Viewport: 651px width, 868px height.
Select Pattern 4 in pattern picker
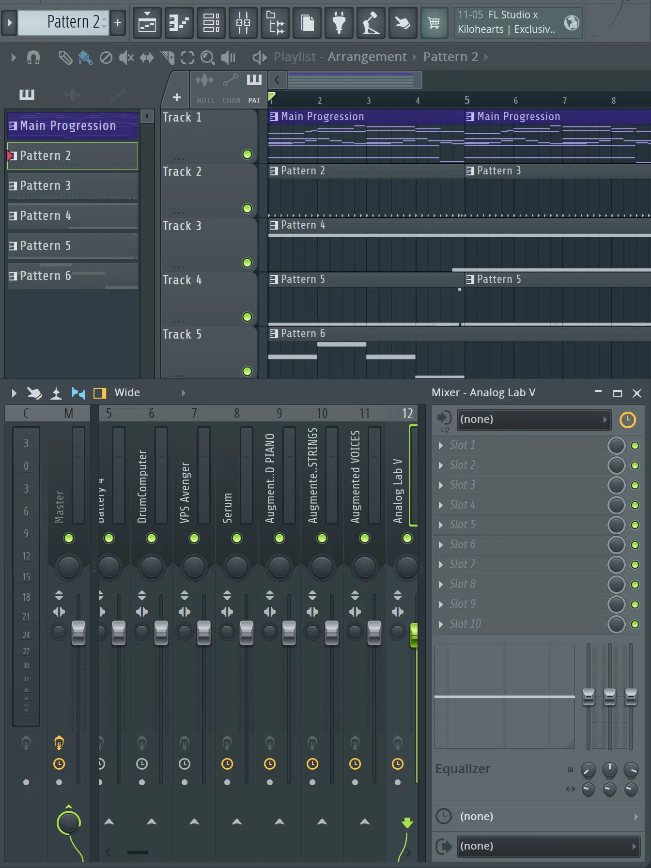pyautogui.click(x=73, y=216)
